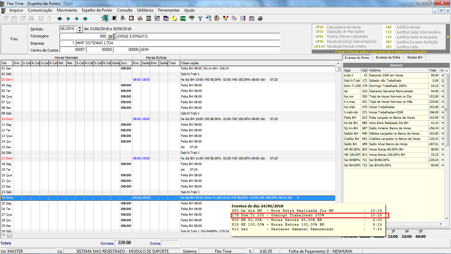
Task: Switch to Eventos da Folha tab
Action: click(388, 58)
